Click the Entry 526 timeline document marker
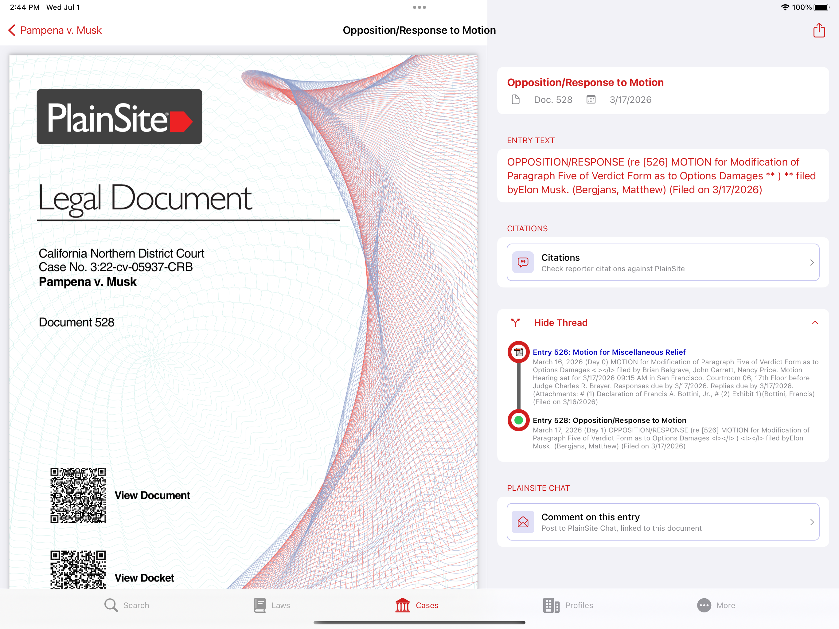Image resolution: width=839 pixels, height=629 pixels. tap(518, 352)
